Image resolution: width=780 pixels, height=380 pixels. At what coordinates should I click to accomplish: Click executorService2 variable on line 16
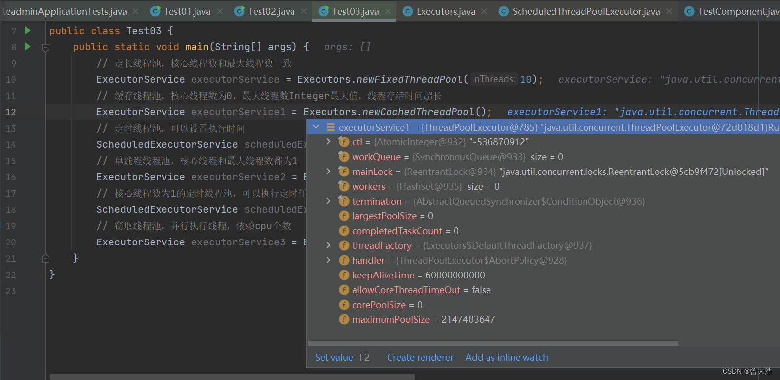point(238,177)
